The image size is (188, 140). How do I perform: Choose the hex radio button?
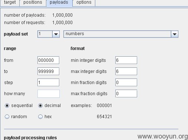click(40, 117)
